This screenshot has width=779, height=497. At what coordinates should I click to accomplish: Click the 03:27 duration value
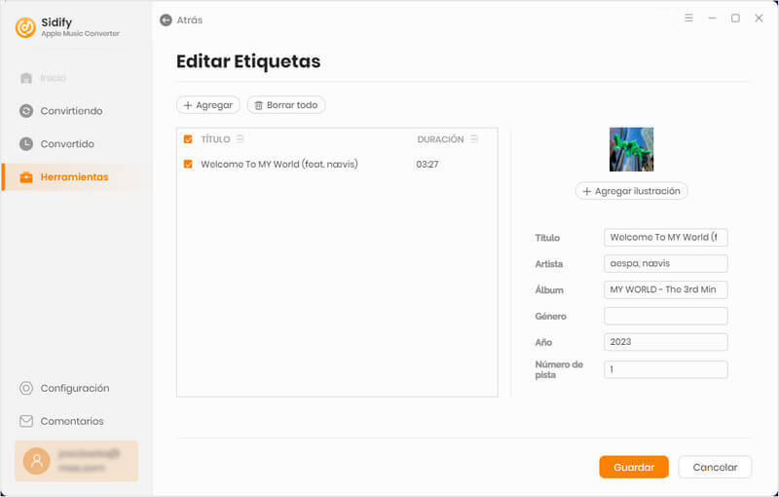pos(427,165)
